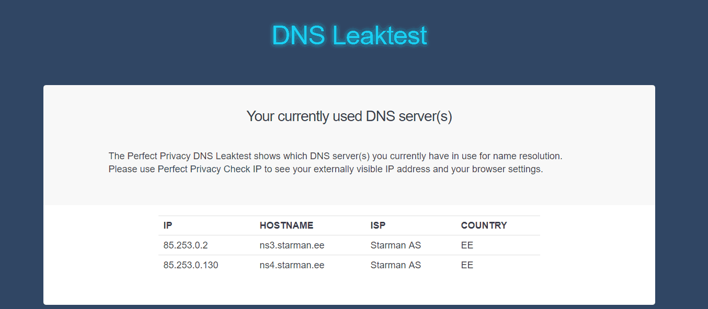The height and width of the screenshot is (309, 708).
Task: Select the HOSTNAME column header
Action: [287, 225]
